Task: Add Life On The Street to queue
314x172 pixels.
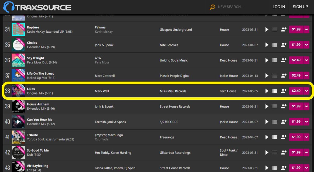Action: 274,76
